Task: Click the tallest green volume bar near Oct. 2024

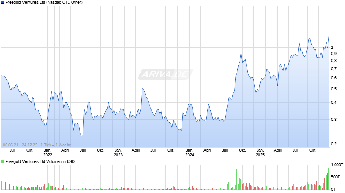Action: pyautogui.click(x=237, y=179)
